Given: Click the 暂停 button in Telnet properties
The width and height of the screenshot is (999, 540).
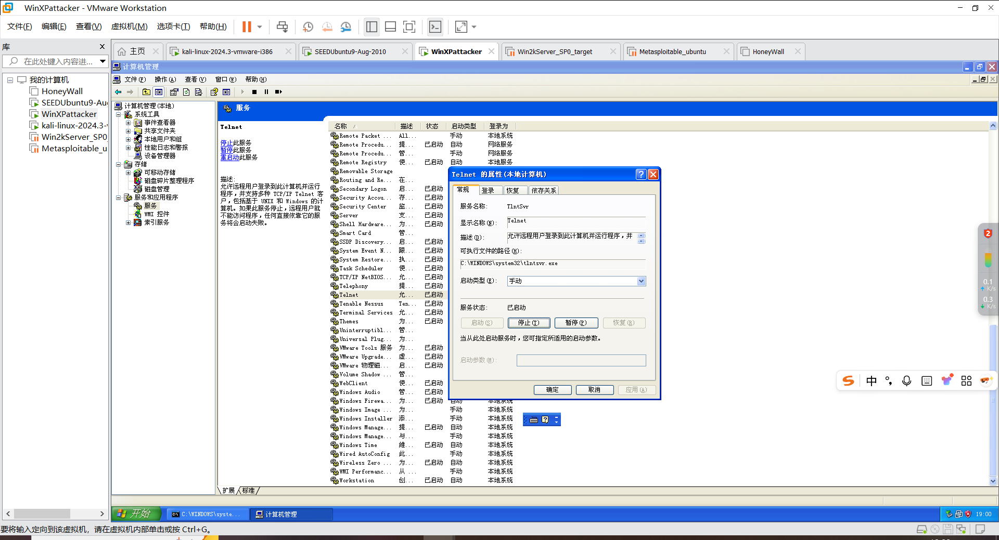Looking at the screenshot, I should (x=576, y=323).
